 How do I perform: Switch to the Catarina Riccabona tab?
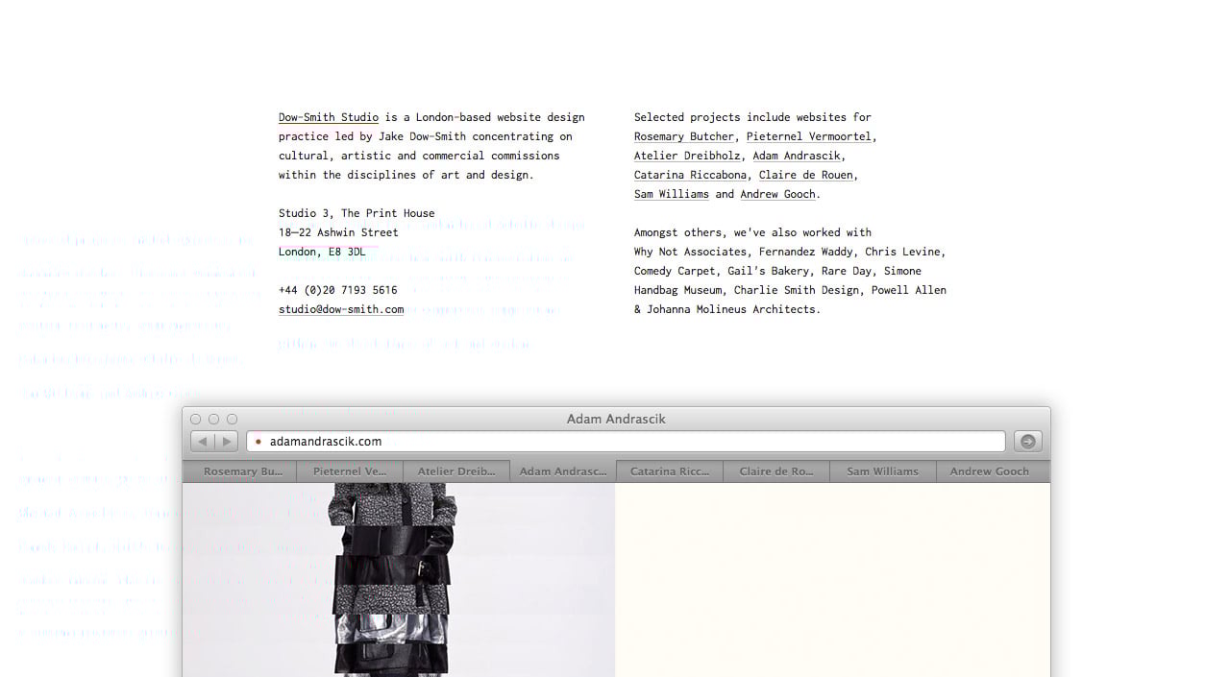(669, 471)
